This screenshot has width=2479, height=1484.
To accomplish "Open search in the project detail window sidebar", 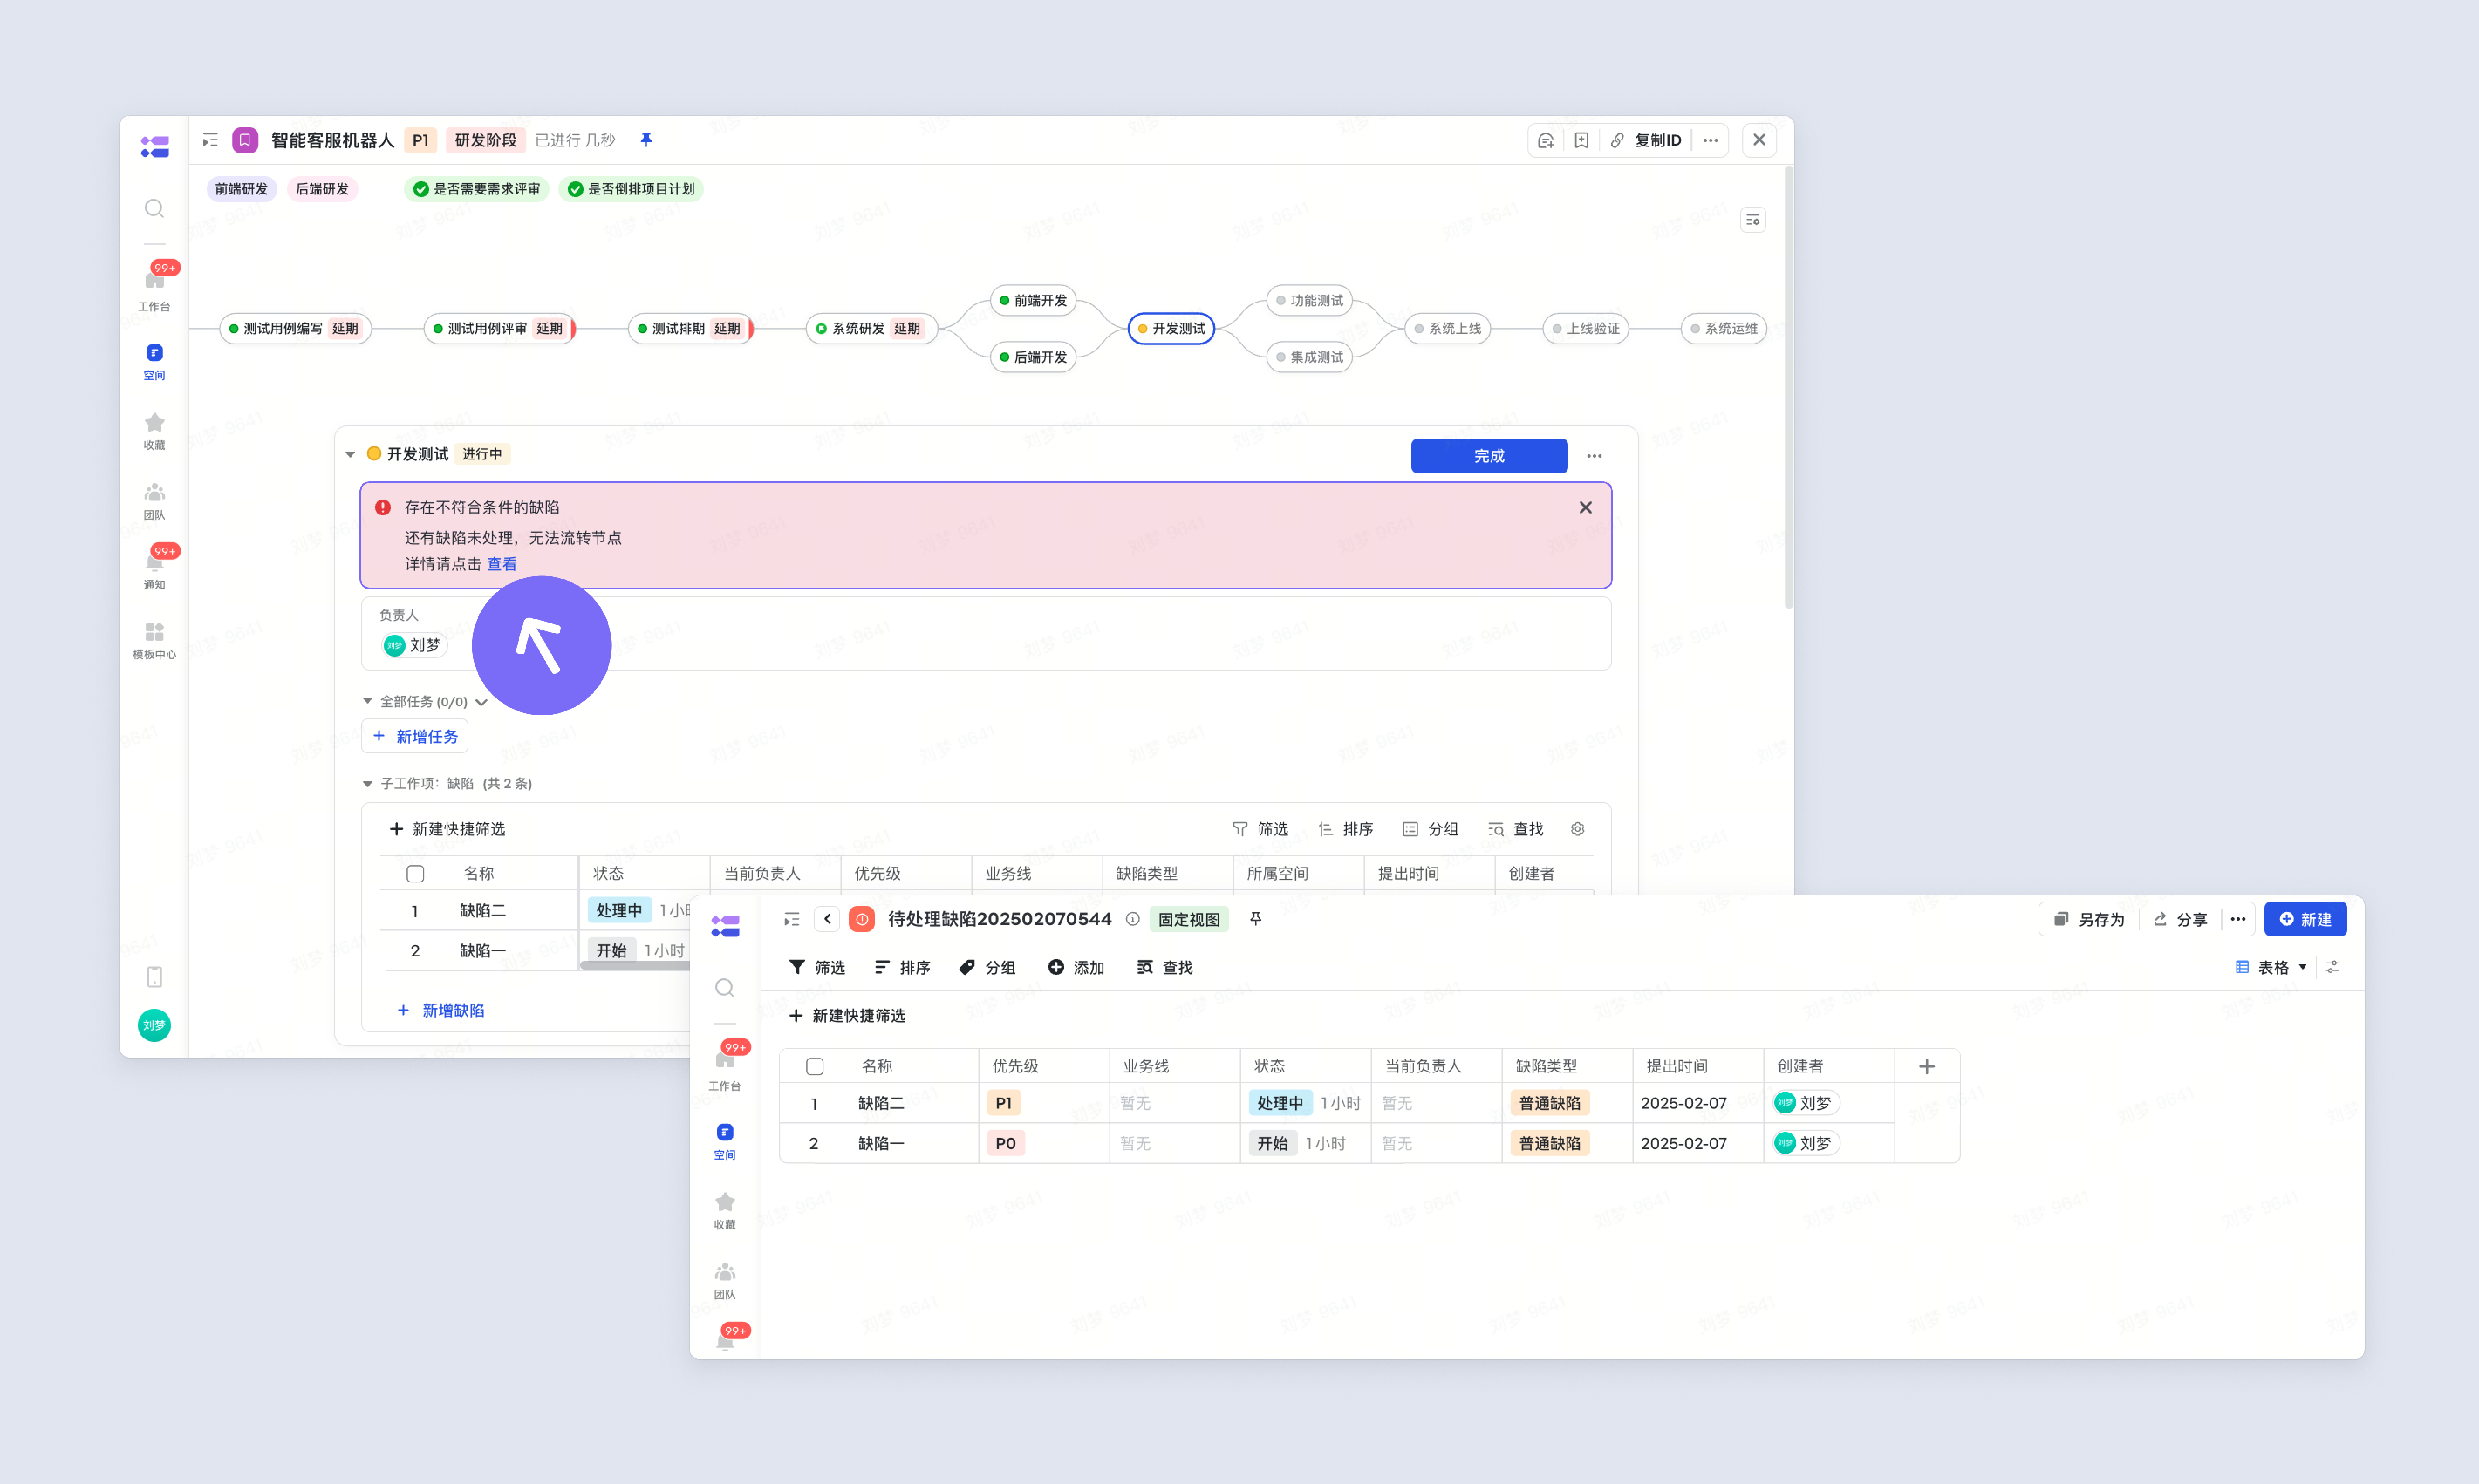I will pyautogui.click(x=154, y=208).
